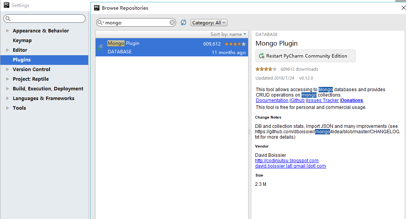Open Appearance & Behavior settings page
The width and height of the screenshot is (406, 219).
point(41,31)
